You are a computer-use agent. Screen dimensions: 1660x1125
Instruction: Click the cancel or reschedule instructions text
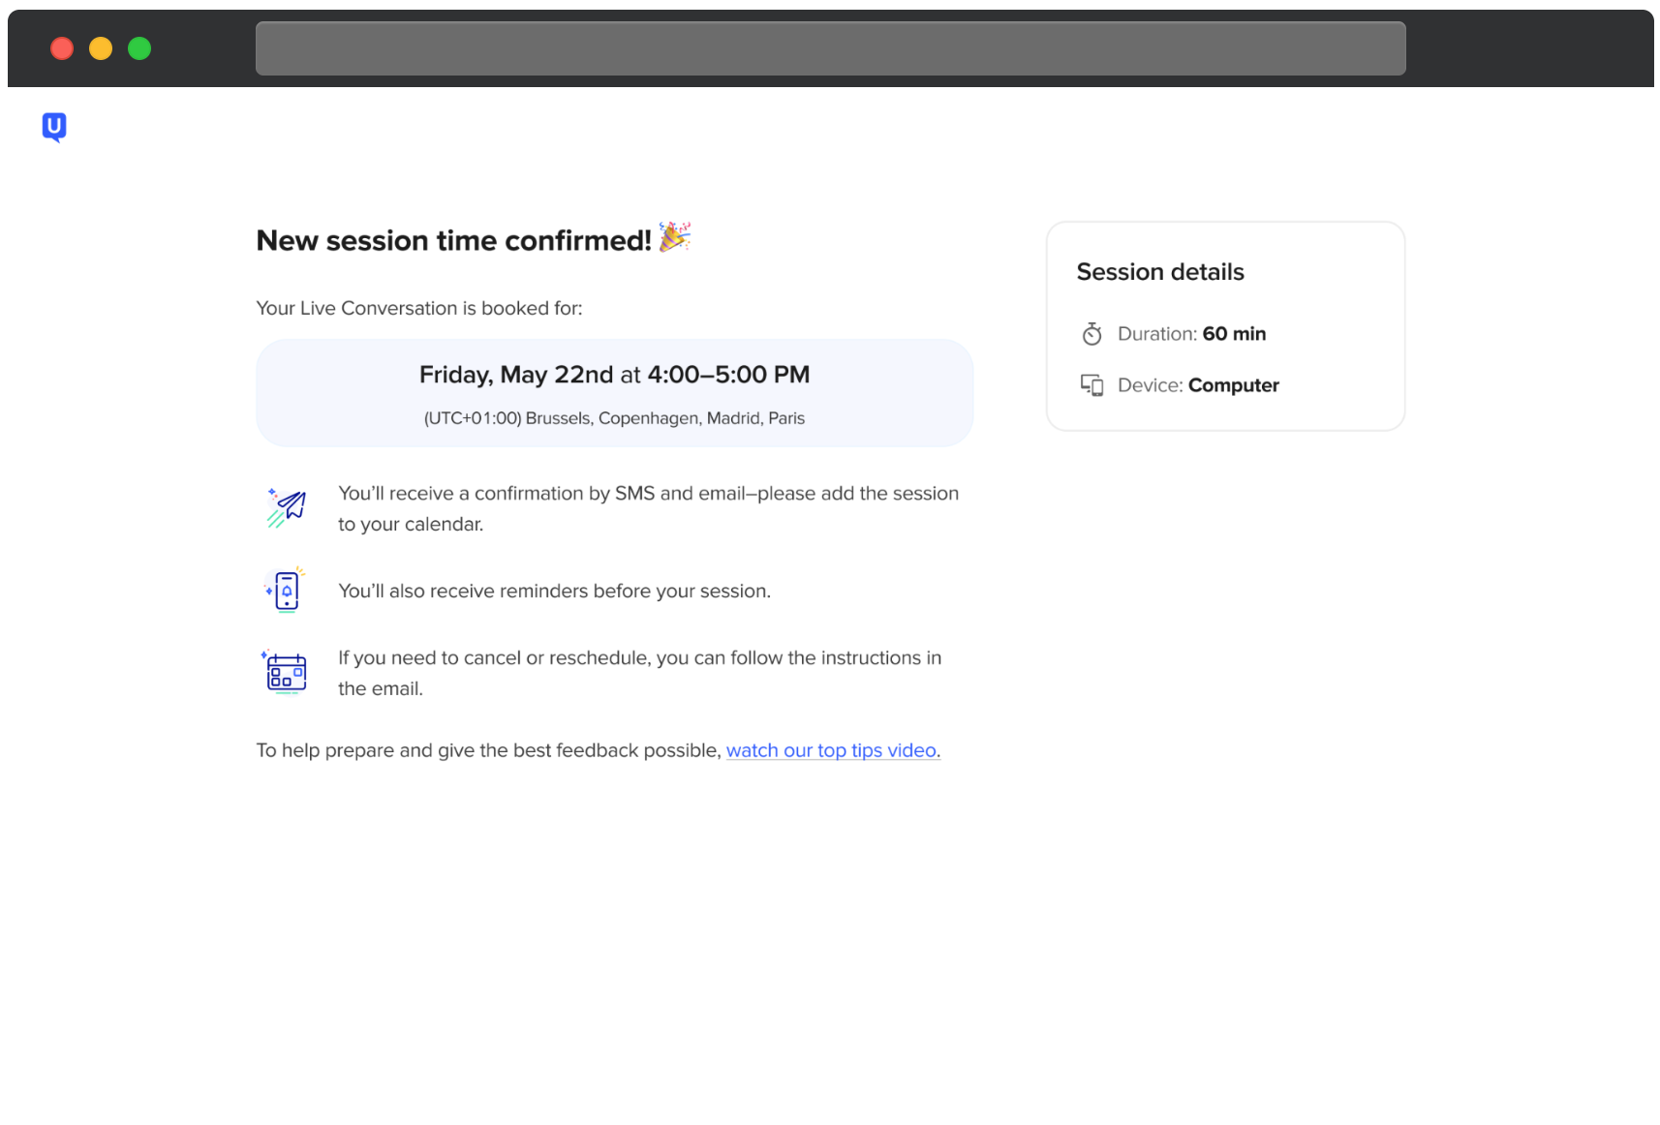pos(640,673)
